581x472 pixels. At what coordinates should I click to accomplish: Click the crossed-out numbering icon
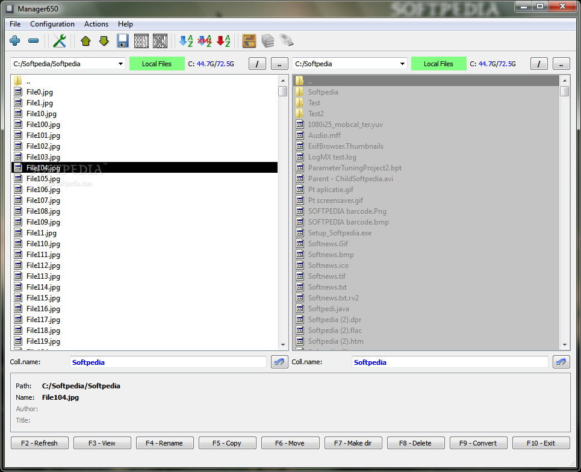[x=160, y=41]
